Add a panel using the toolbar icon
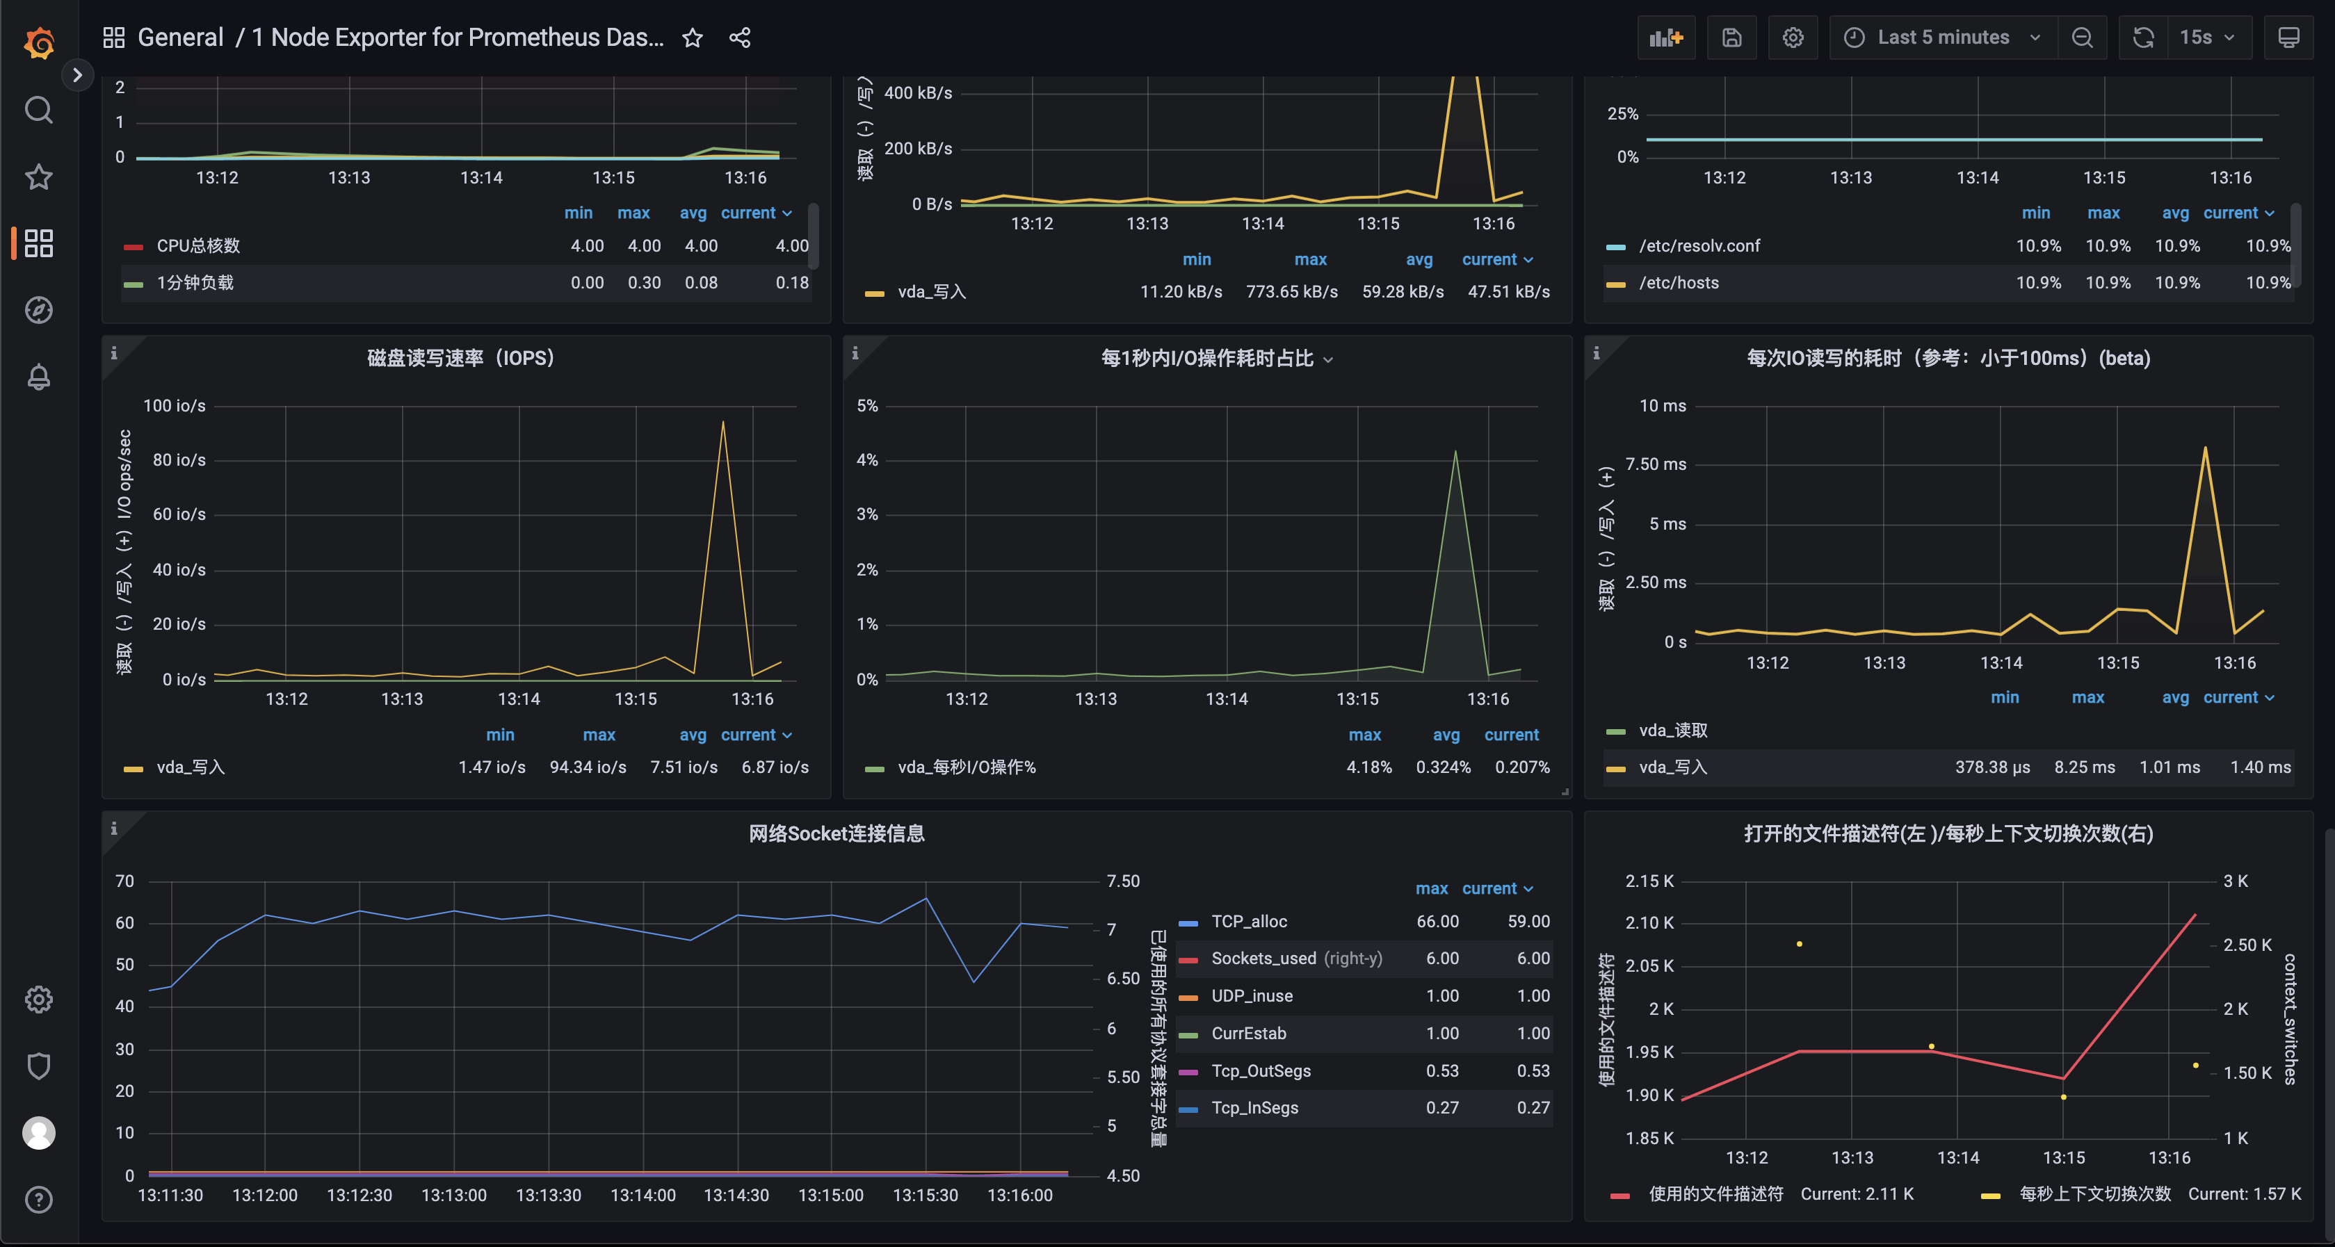 (x=1666, y=37)
